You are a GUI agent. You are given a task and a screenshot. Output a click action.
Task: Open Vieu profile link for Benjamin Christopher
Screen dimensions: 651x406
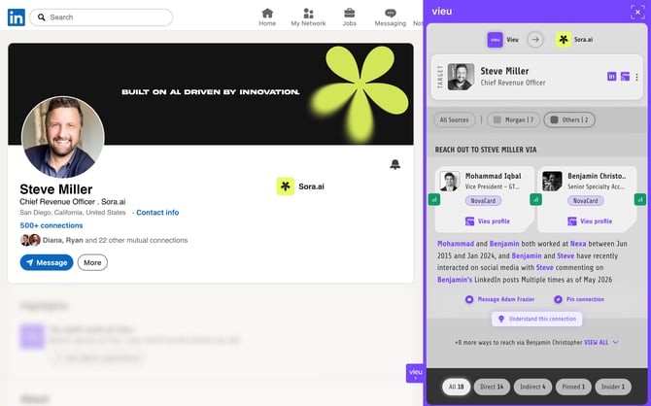point(590,221)
